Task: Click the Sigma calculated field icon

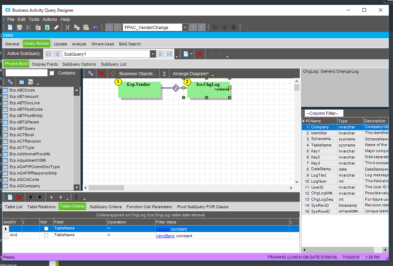Action: click(x=164, y=73)
